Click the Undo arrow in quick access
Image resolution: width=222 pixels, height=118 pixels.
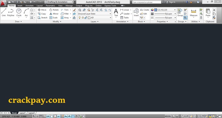[35, 2]
